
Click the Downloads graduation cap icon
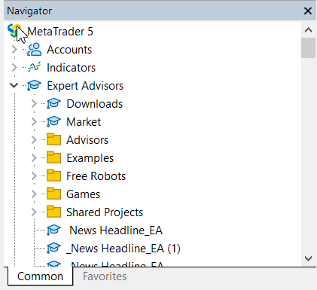pos(53,104)
